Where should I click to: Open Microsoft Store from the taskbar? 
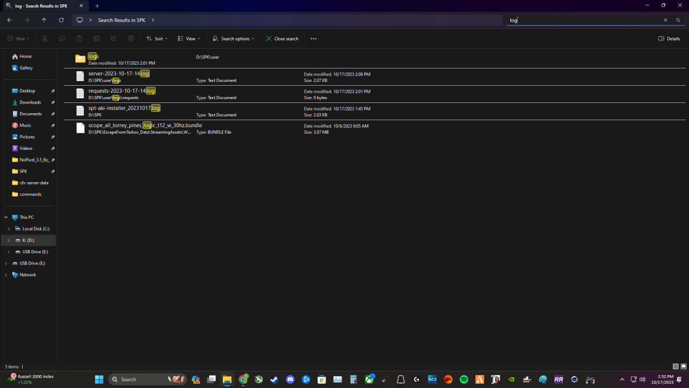point(322,379)
